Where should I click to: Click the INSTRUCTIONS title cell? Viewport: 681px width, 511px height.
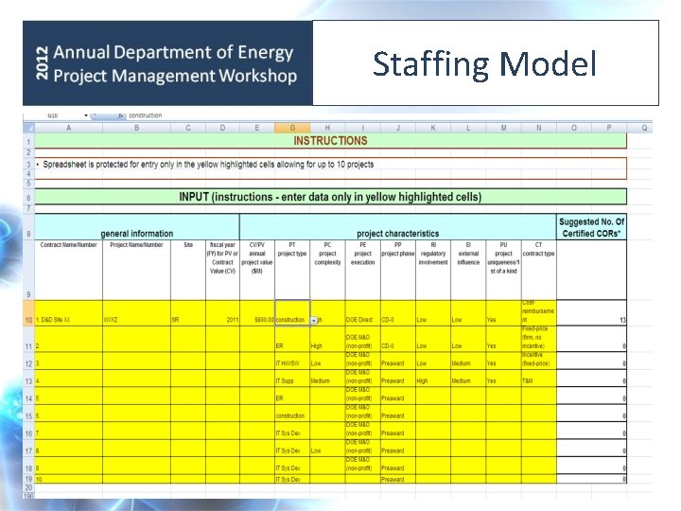coord(330,141)
